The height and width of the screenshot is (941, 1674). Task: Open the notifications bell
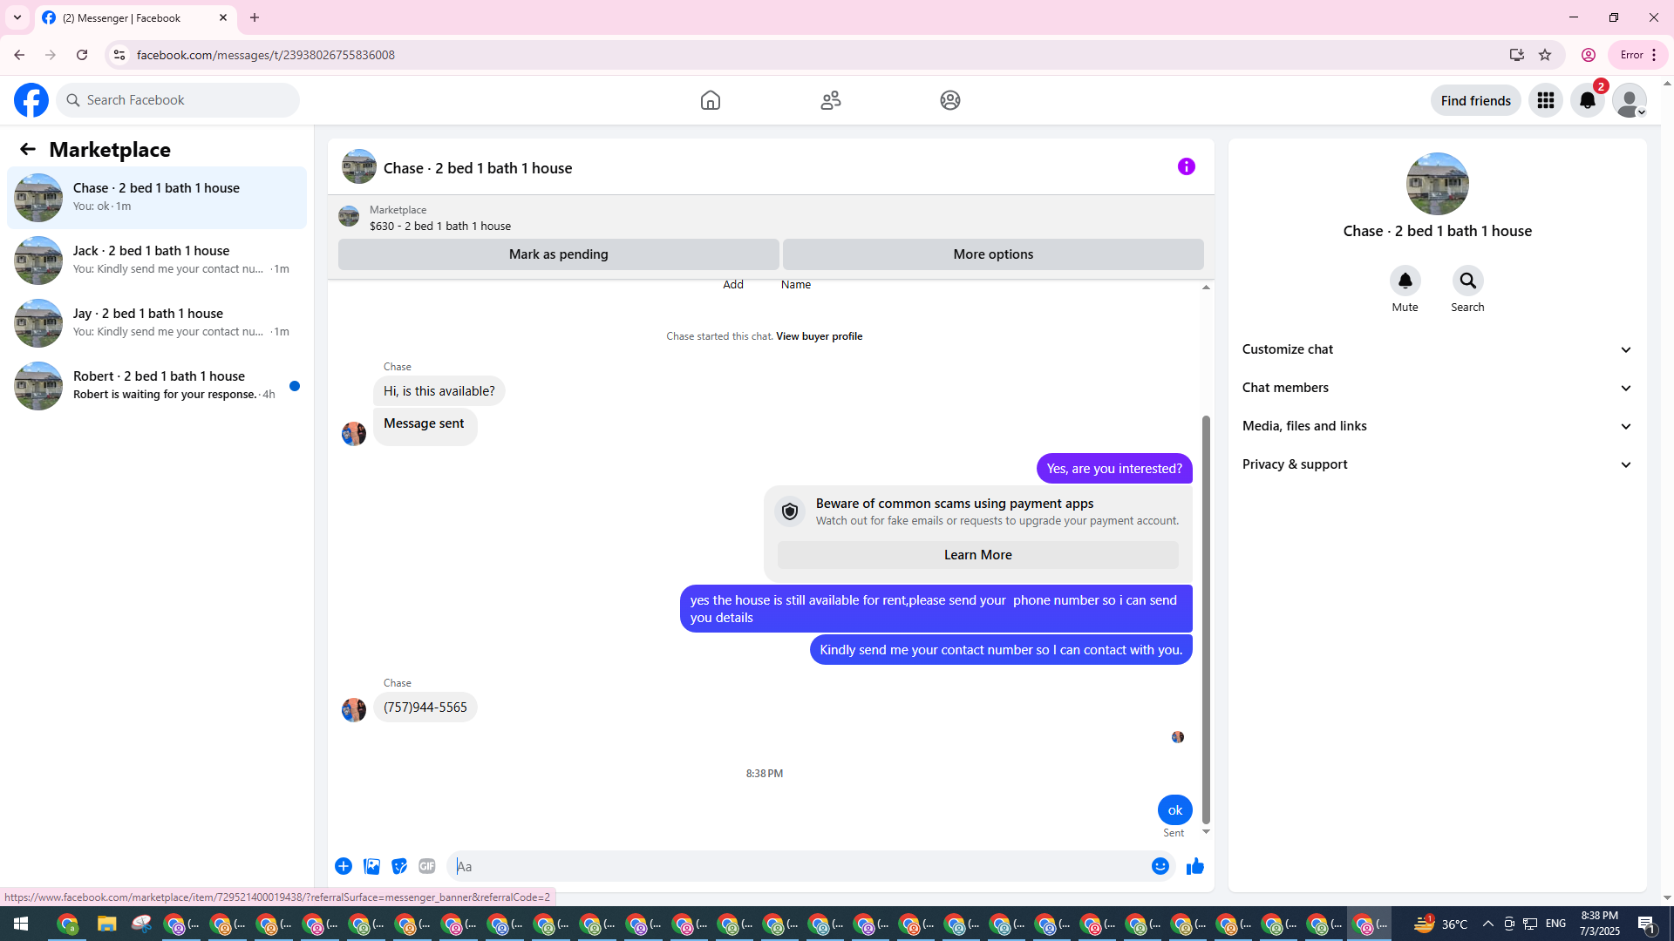click(x=1587, y=100)
